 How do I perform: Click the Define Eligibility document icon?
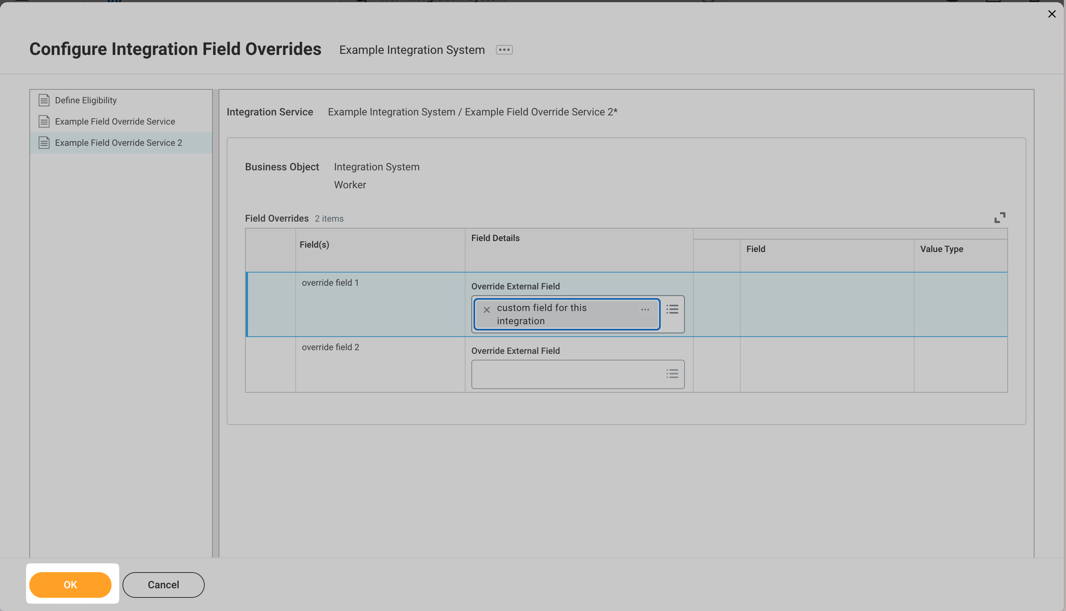click(x=44, y=100)
